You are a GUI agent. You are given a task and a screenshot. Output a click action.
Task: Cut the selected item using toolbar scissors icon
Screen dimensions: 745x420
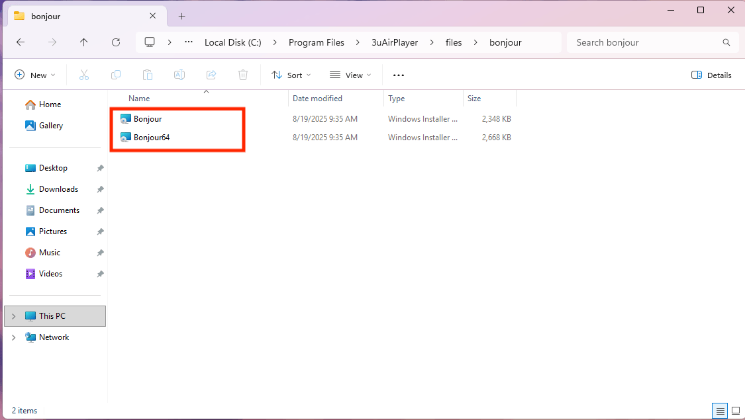(84, 74)
